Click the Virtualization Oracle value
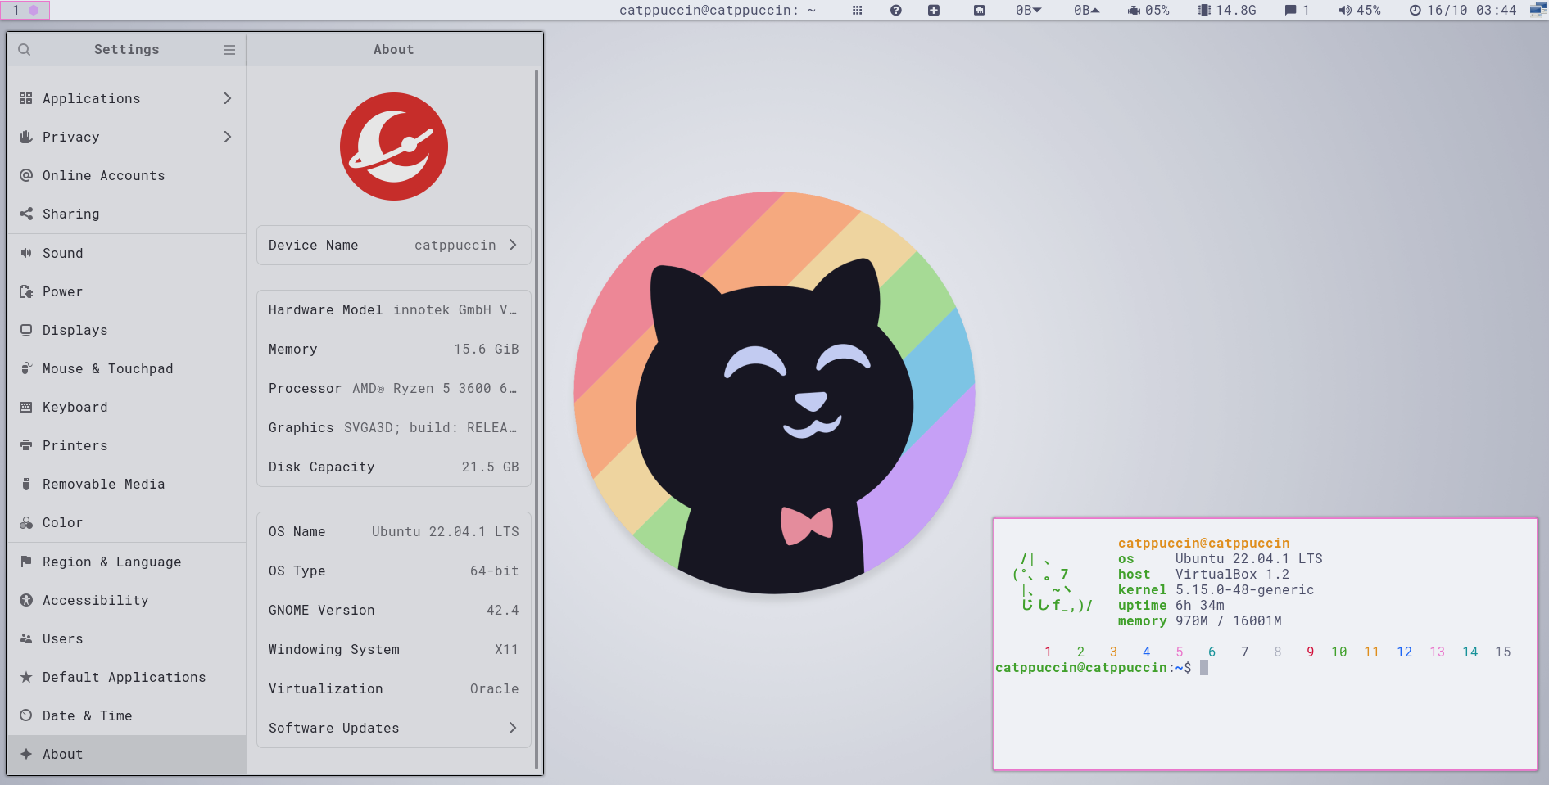The width and height of the screenshot is (1549, 785). point(494,688)
